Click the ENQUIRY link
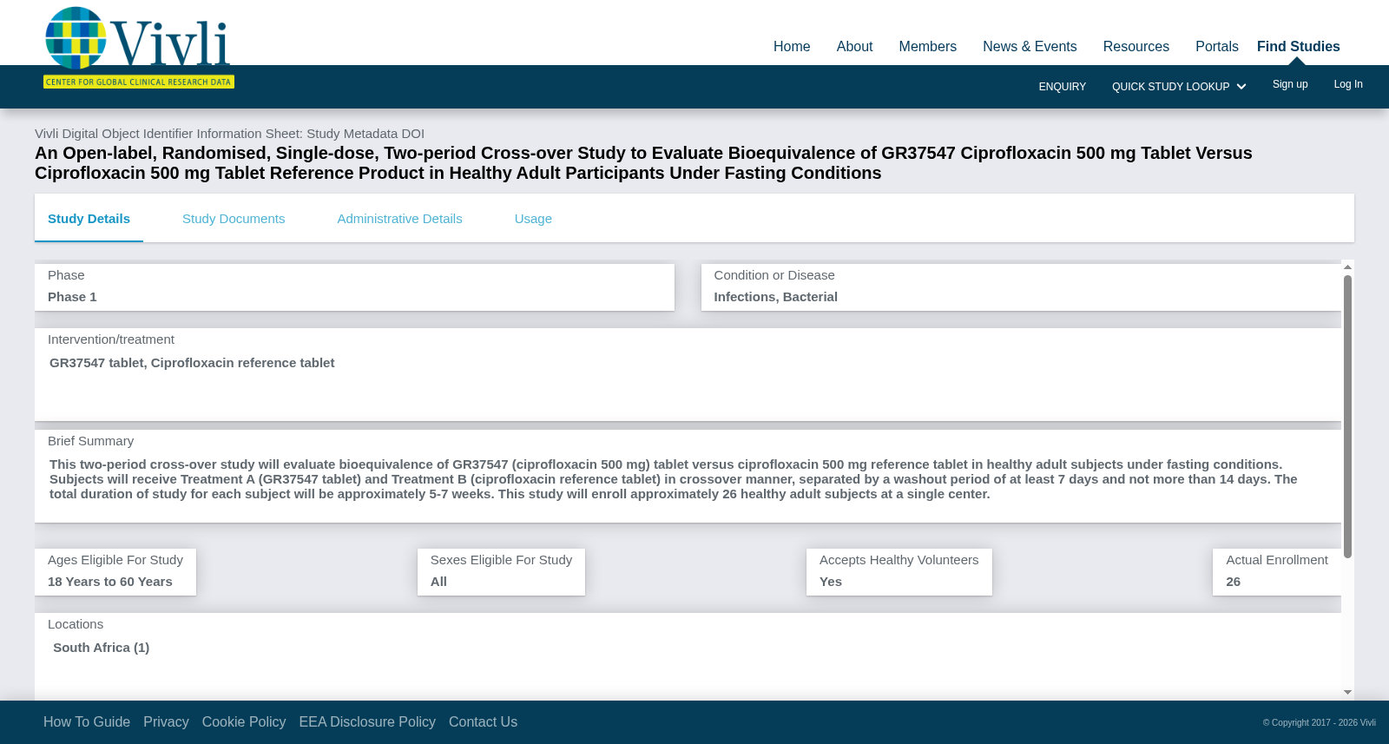Viewport: 1389px width, 744px height. pos(1062,87)
